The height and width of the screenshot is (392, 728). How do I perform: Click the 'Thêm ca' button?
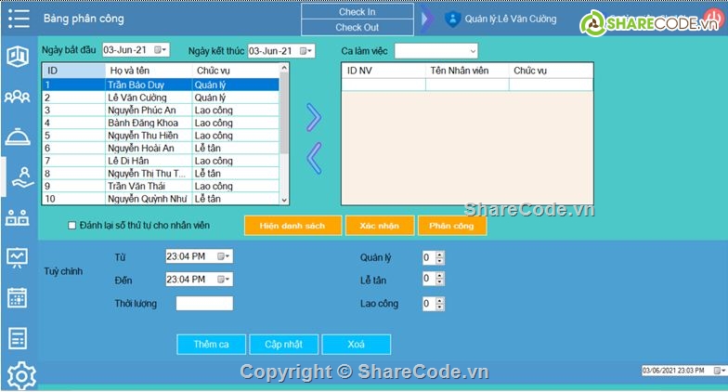(x=212, y=345)
